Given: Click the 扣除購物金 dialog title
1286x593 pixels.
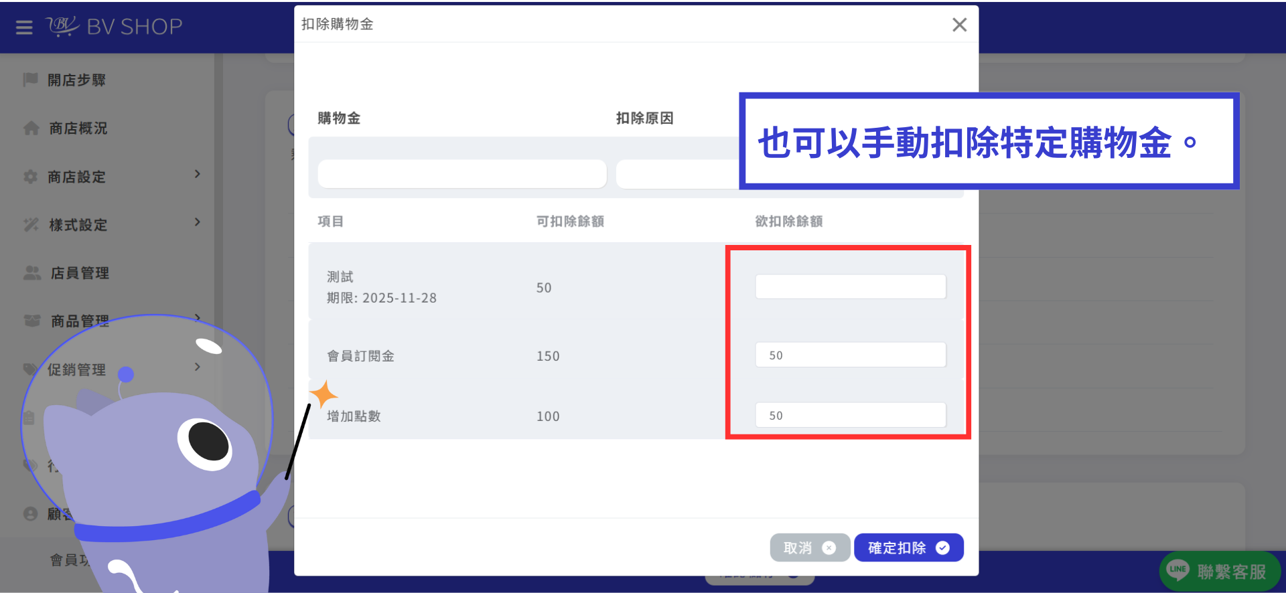Looking at the screenshot, I should 338,24.
